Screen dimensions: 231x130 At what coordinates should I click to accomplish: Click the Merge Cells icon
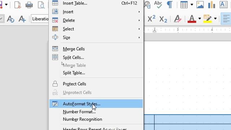coord(55,49)
